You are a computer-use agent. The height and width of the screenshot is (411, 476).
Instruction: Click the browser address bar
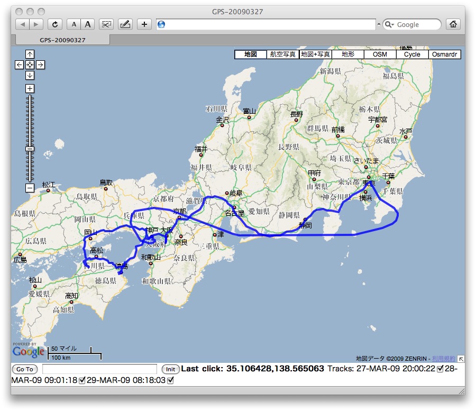coord(266,24)
